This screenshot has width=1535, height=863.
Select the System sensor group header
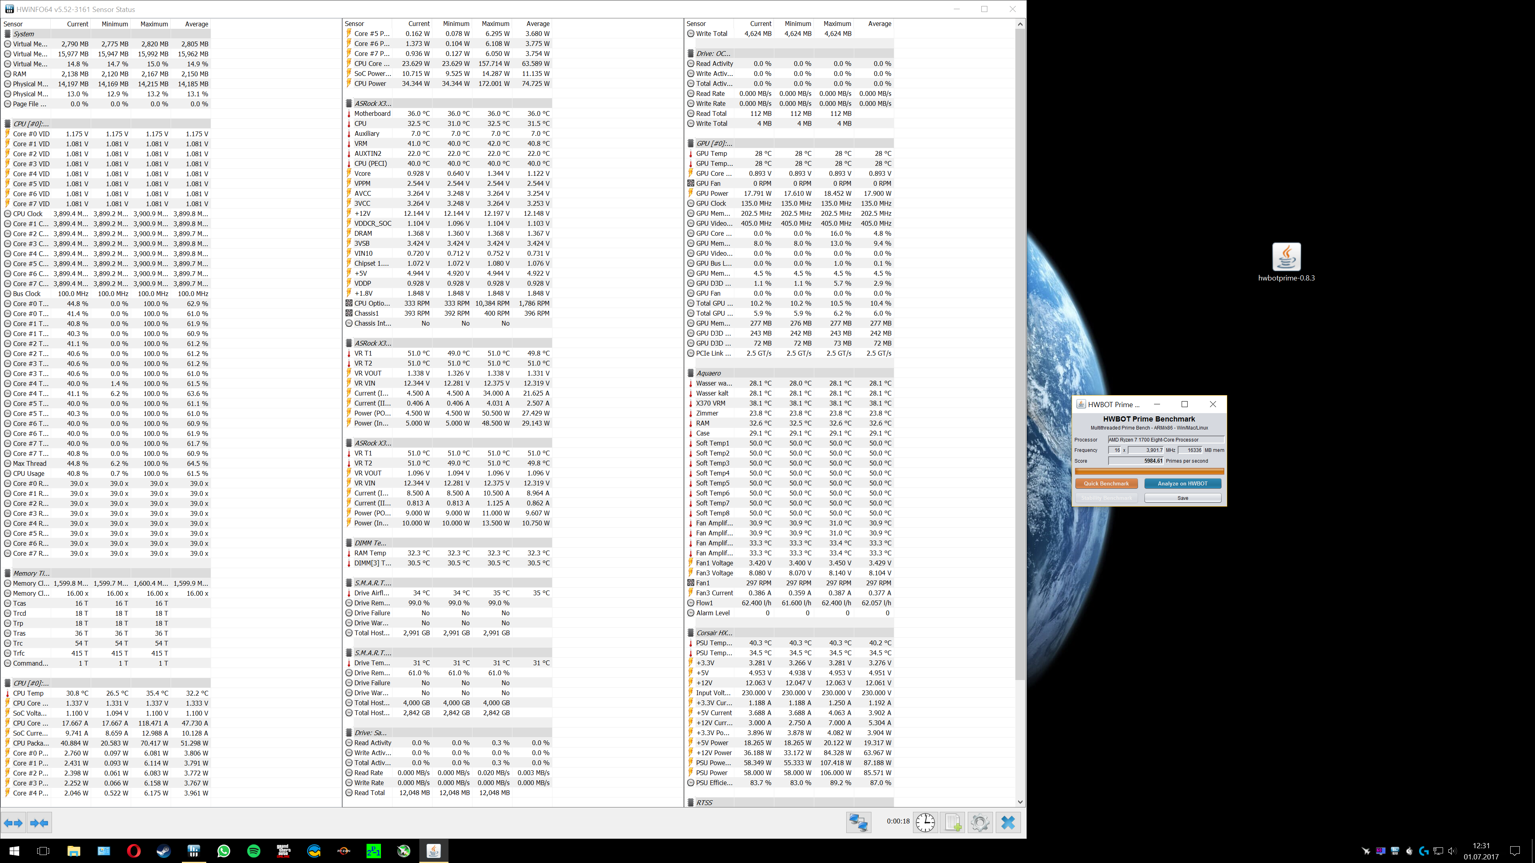pyautogui.click(x=24, y=34)
